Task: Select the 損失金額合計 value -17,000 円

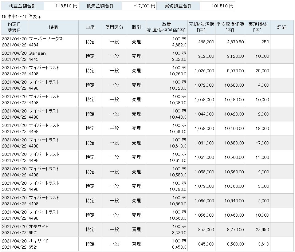Action: 144,6
